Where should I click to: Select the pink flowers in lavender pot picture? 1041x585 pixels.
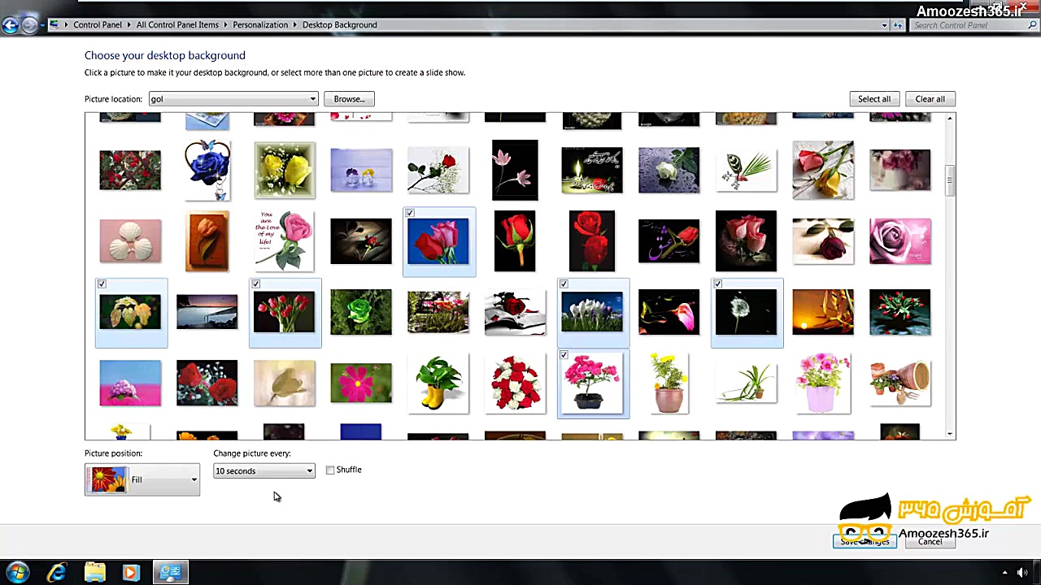point(823,383)
